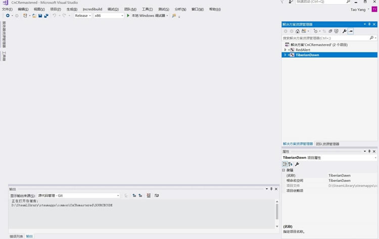
Task: Open the output source Git dropdown
Action: pos(78,196)
